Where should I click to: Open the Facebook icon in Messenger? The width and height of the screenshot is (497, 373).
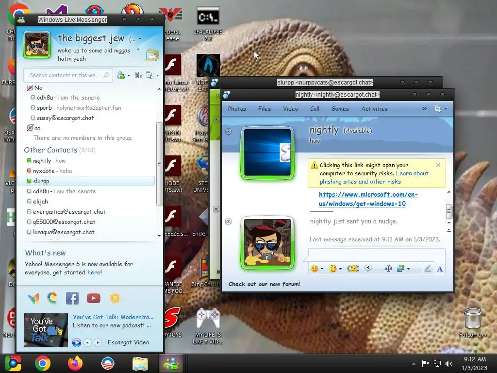(72, 298)
